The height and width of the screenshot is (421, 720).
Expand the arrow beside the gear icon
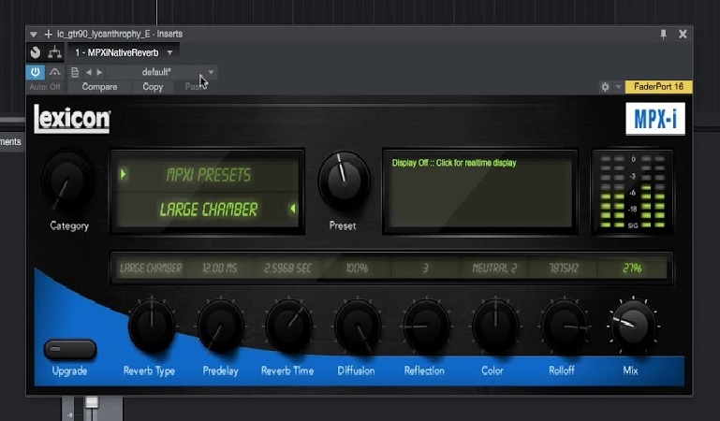[618, 87]
